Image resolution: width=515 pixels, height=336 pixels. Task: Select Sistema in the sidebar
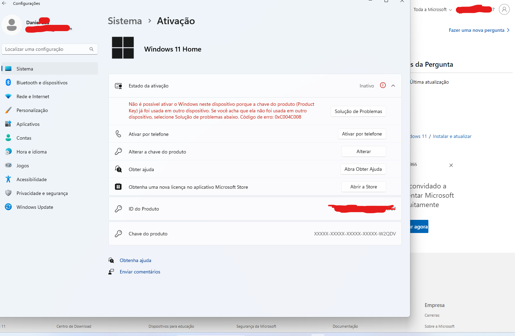tap(50, 68)
